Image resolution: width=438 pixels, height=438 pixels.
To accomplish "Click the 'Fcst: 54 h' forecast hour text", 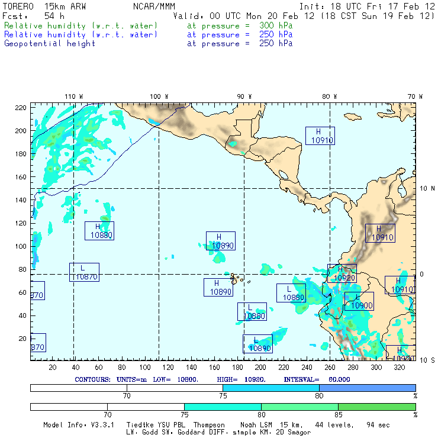I will 33,16.
